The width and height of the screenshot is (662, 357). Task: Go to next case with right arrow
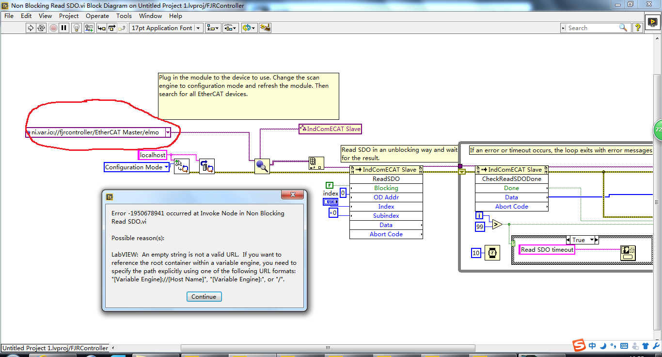[x=597, y=240]
